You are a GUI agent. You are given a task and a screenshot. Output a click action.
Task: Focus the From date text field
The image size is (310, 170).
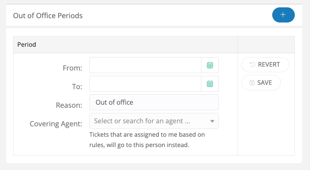pyautogui.click(x=145, y=65)
